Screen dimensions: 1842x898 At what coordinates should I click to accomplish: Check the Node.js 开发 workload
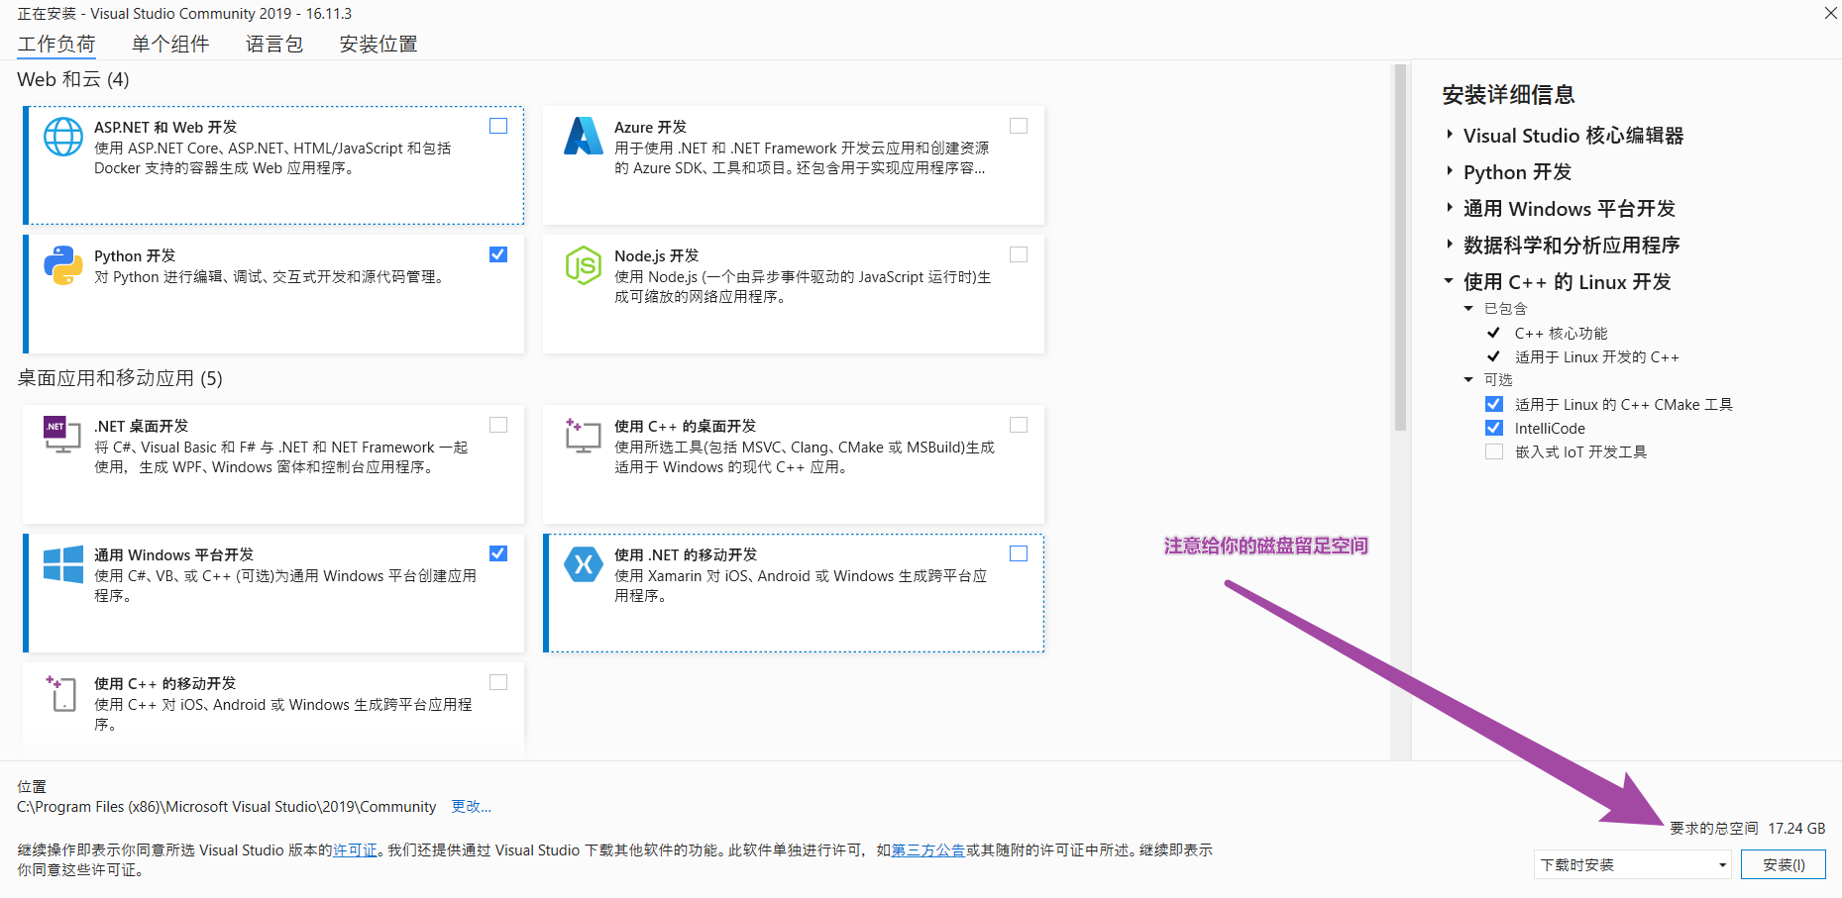1019,254
